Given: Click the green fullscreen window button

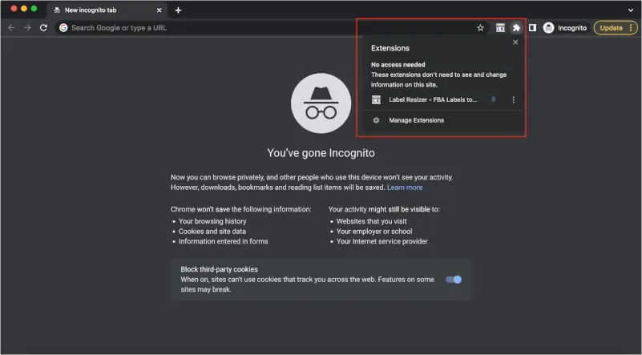Looking at the screenshot, I should click(34, 9).
